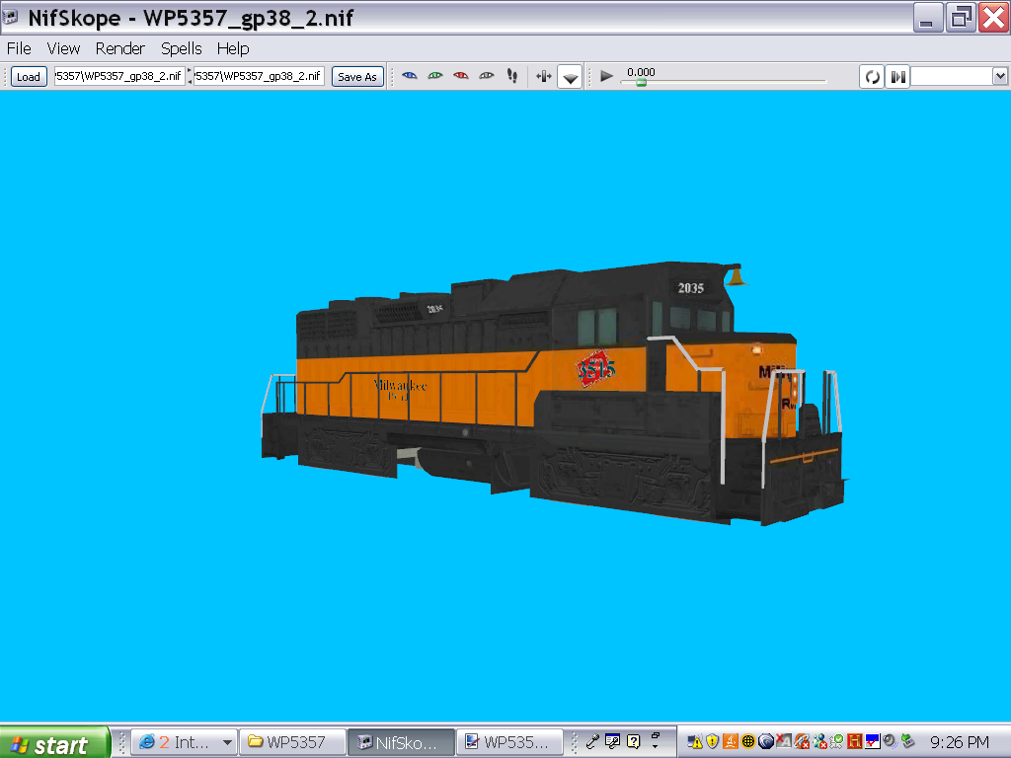Click the footprints walk view icon
Viewport: 1011px width, 758px height.
(512, 76)
